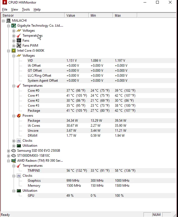Click the Value column header

pyautogui.click(x=76, y=15)
